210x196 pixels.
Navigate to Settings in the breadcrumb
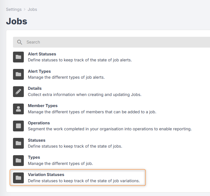(14, 9)
